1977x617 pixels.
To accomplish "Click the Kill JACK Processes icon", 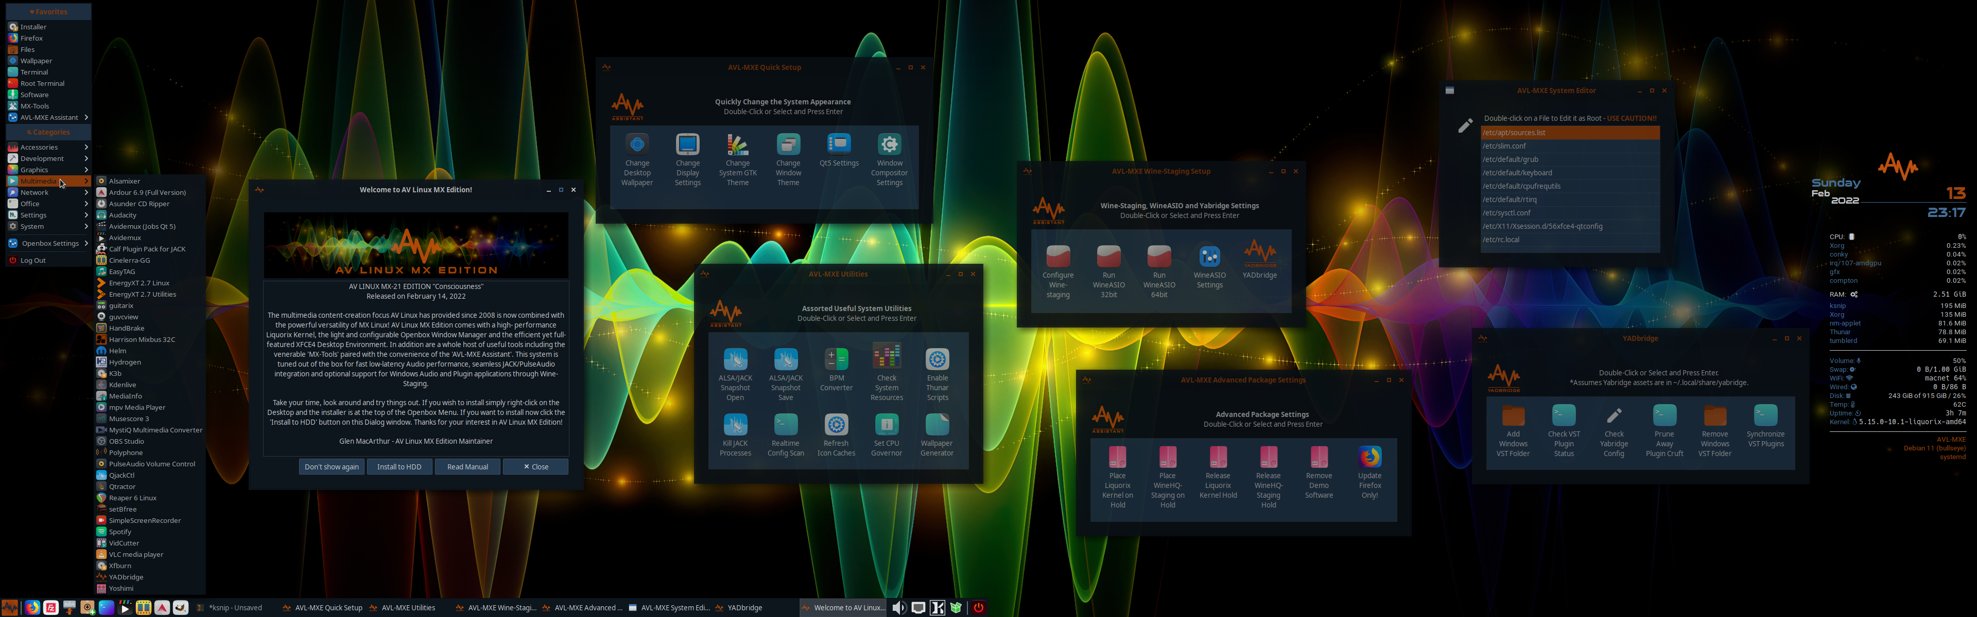I will pyautogui.click(x=735, y=434).
